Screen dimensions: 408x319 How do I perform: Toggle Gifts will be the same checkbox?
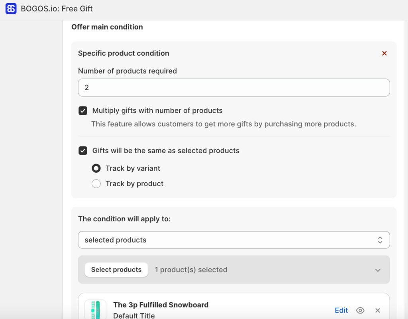(83, 151)
